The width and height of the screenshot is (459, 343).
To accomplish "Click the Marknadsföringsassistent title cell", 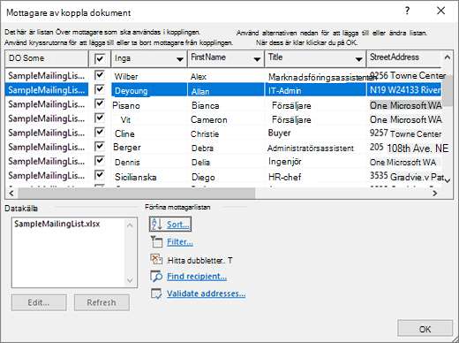I will pyautogui.click(x=315, y=77).
